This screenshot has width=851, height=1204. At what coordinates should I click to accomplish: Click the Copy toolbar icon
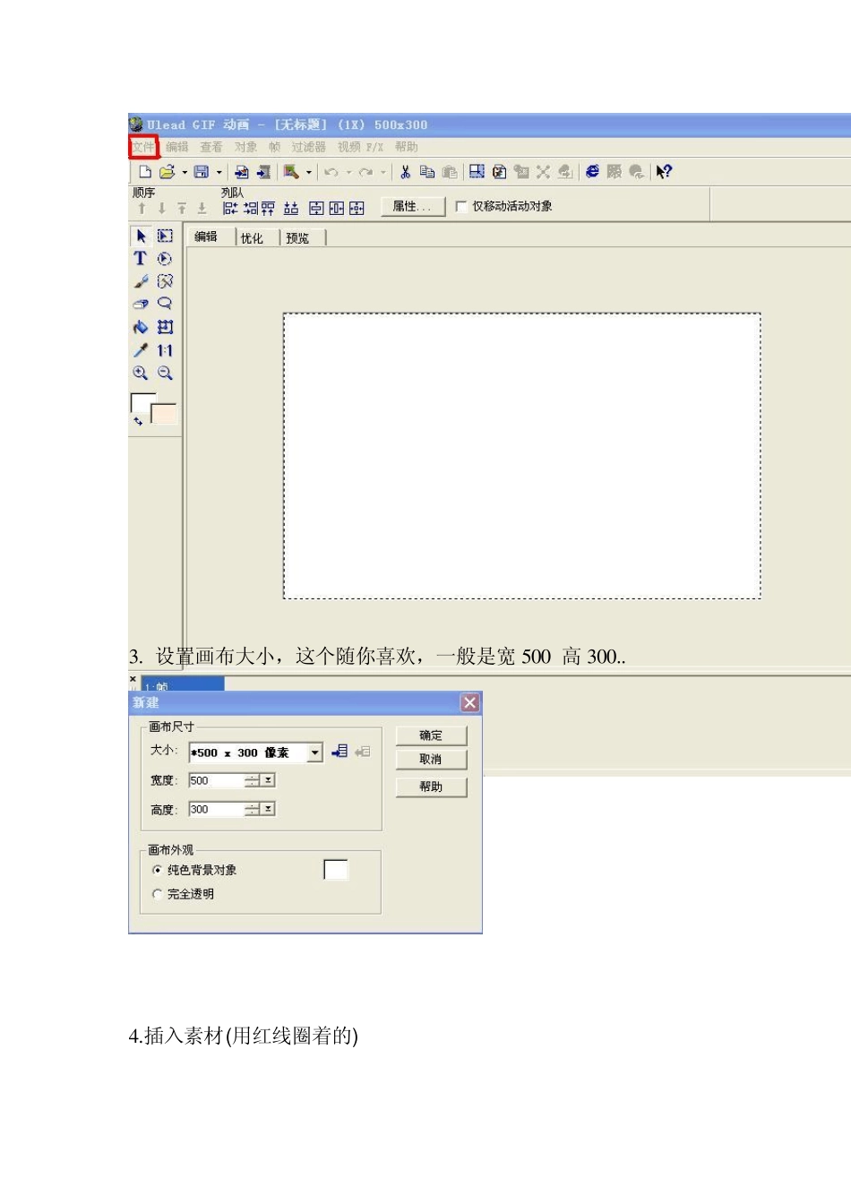tap(427, 171)
